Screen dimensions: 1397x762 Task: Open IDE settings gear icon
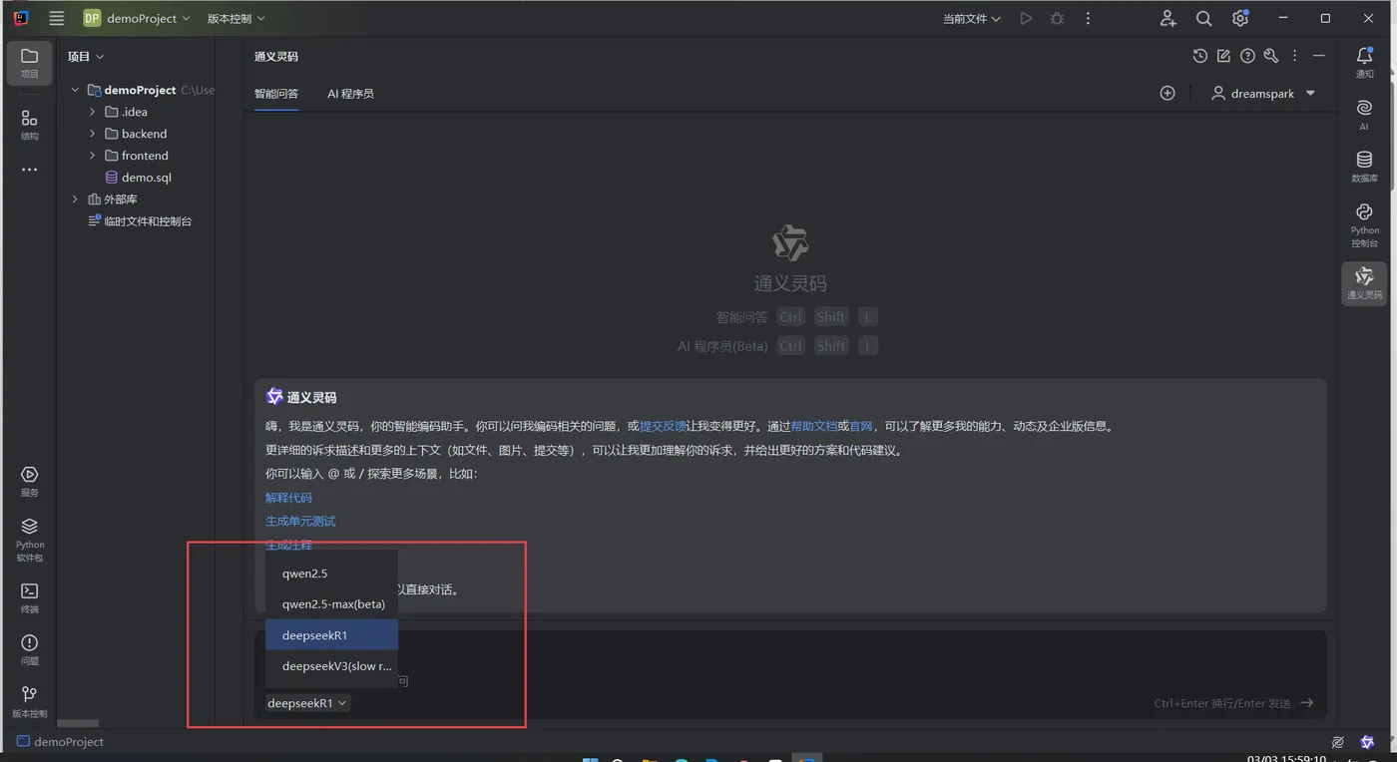tap(1240, 18)
